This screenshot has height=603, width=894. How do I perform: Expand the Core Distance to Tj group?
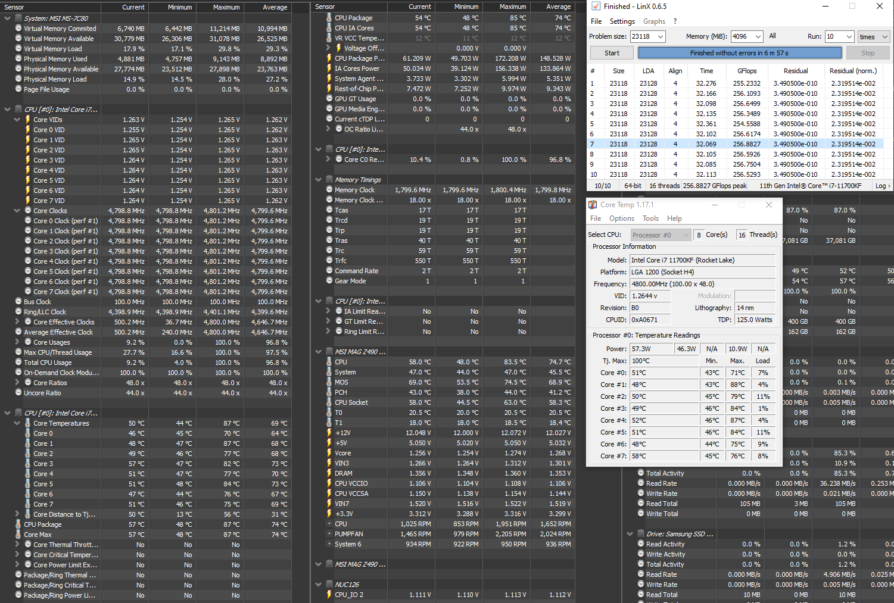pyautogui.click(x=17, y=514)
